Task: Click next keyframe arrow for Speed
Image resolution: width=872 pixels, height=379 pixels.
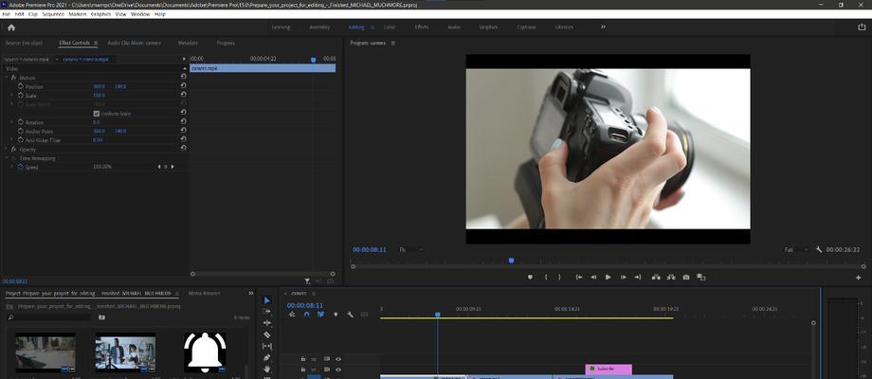Action: click(x=173, y=167)
